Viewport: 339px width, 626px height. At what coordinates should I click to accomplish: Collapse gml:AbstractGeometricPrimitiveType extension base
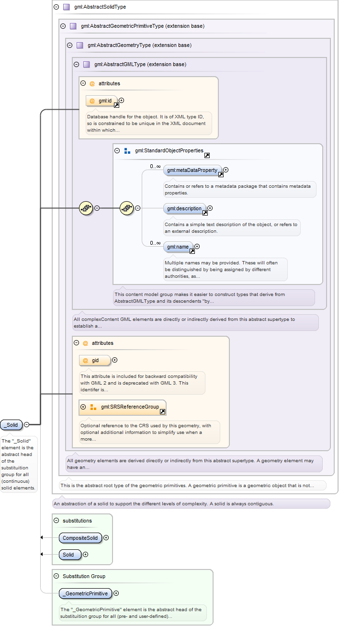click(63, 26)
